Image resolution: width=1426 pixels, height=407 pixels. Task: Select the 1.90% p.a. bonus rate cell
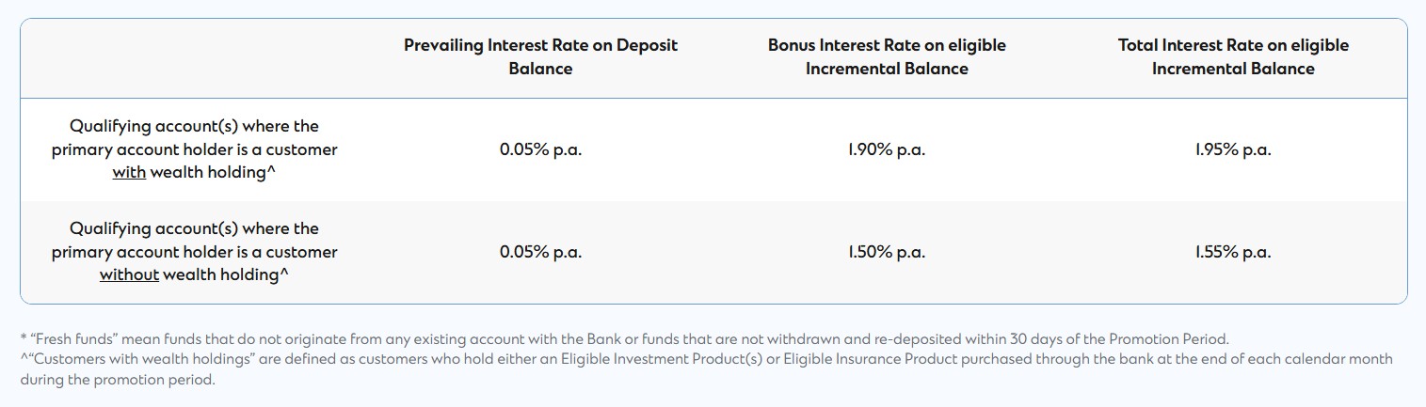[x=887, y=149]
